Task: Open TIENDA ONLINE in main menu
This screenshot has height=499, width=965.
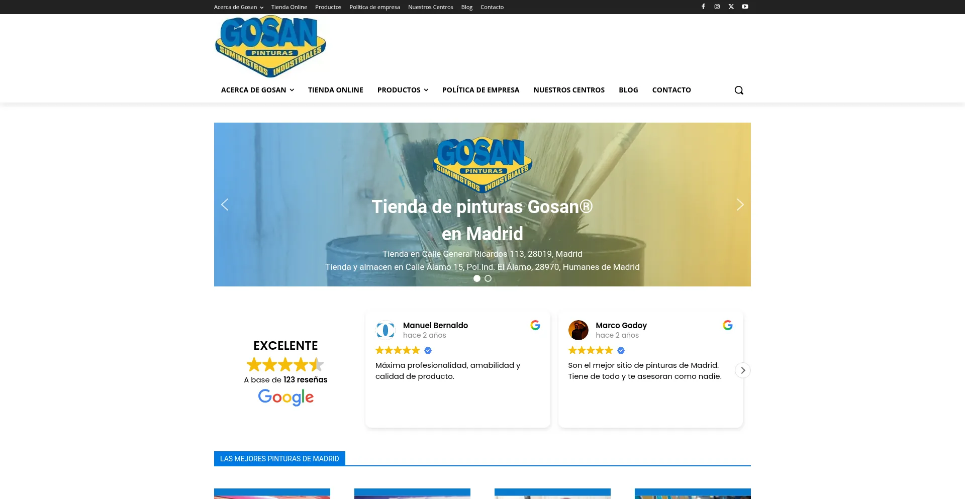Action: click(x=336, y=90)
